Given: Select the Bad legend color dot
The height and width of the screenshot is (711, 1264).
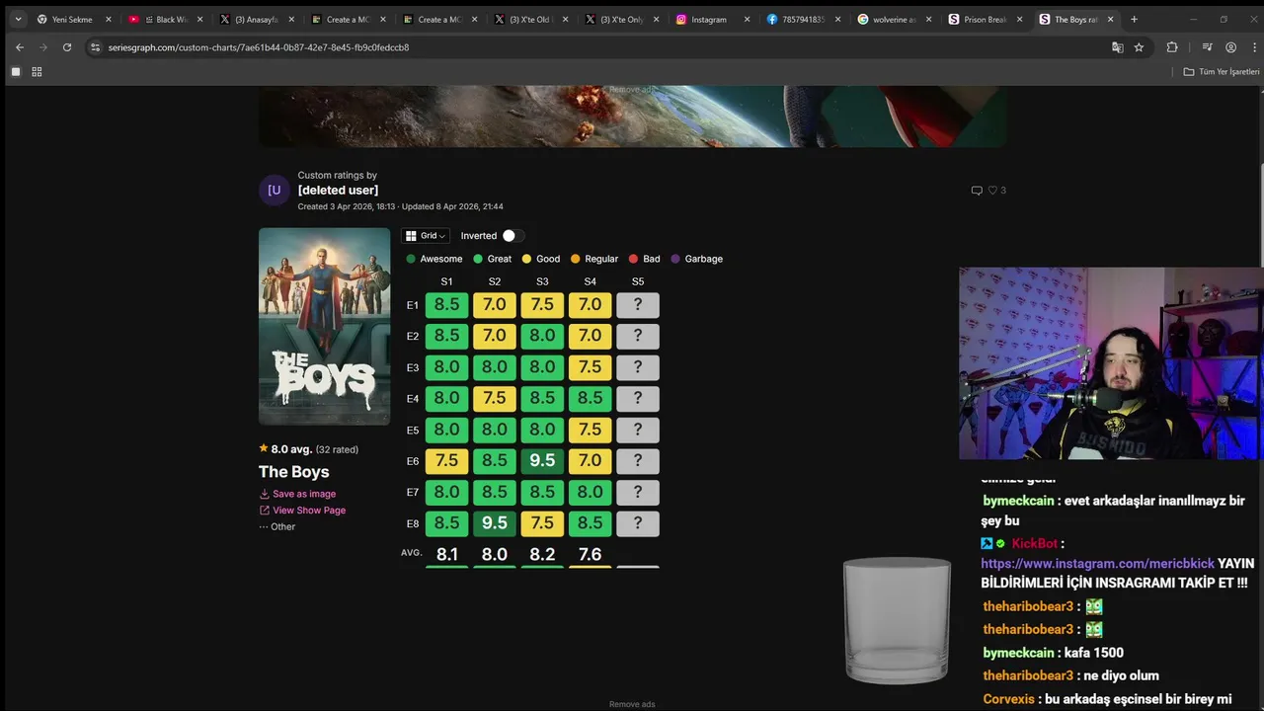Looking at the screenshot, I should click(633, 259).
